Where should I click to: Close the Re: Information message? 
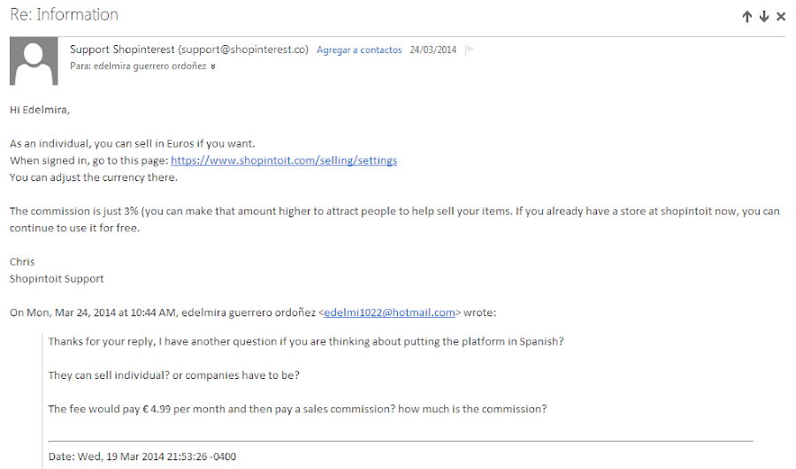coord(780,17)
